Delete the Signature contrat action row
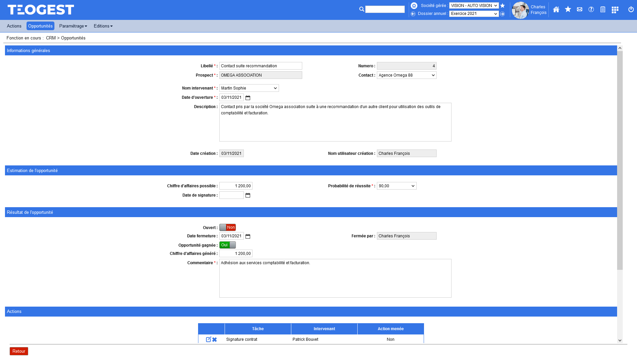The width and height of the screenshot is (637, 358). point(215,339)
